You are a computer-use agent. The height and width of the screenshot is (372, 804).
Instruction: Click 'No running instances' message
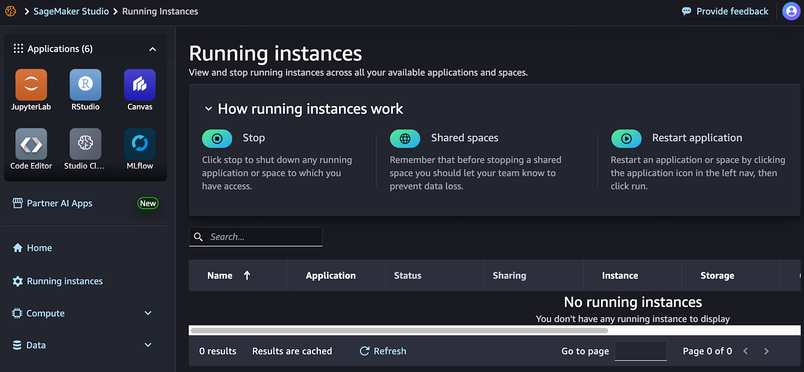coord(633,302)
